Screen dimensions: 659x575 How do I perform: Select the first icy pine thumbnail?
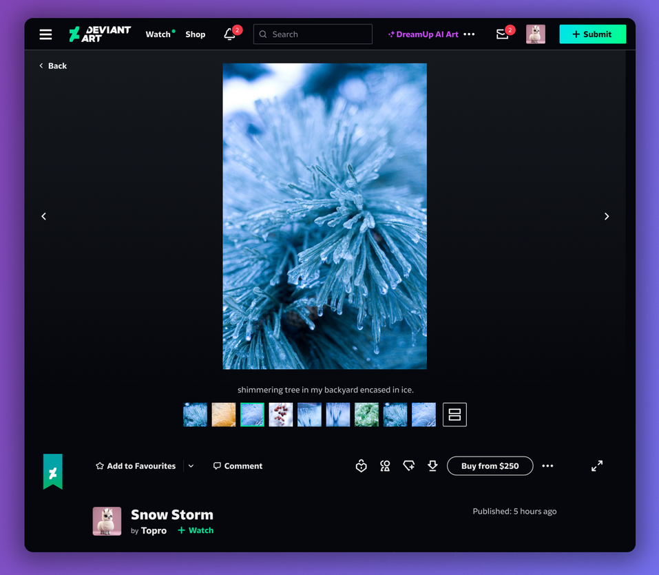click(x=195, y=415)
